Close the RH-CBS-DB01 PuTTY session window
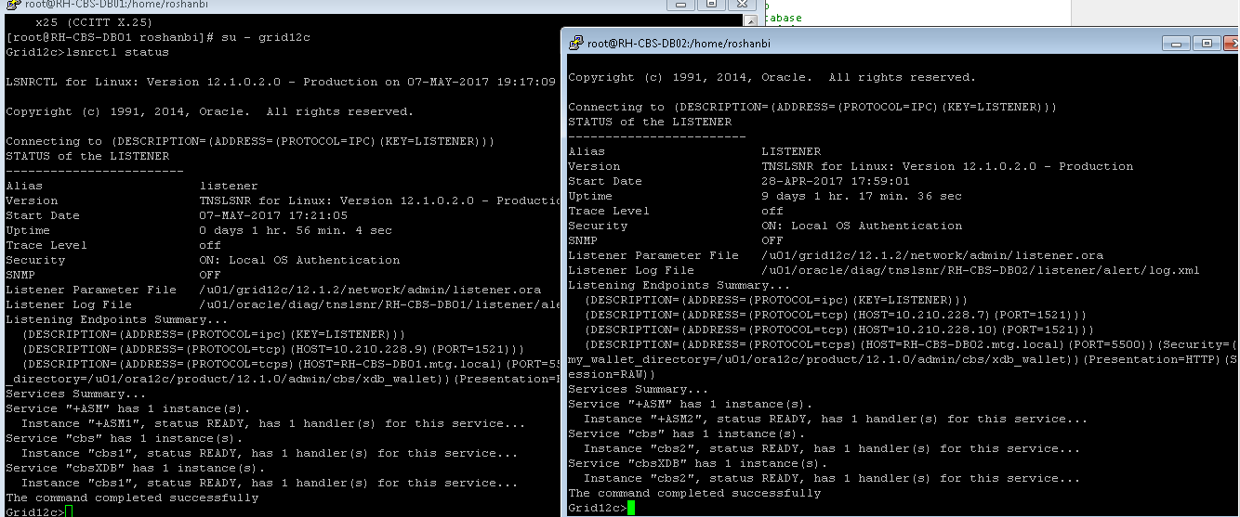Image resolution: width=1240 pixels, height=517 pixels. point(741,5)
